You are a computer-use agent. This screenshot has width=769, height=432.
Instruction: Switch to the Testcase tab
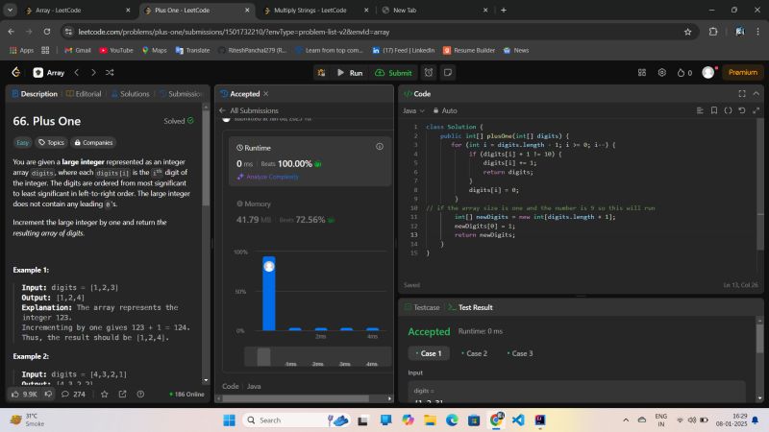pos(422,307)
